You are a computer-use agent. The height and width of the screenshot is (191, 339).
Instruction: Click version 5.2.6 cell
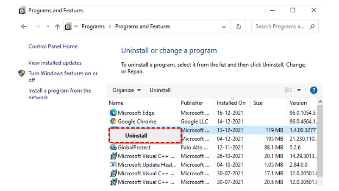tap(295, 147)
